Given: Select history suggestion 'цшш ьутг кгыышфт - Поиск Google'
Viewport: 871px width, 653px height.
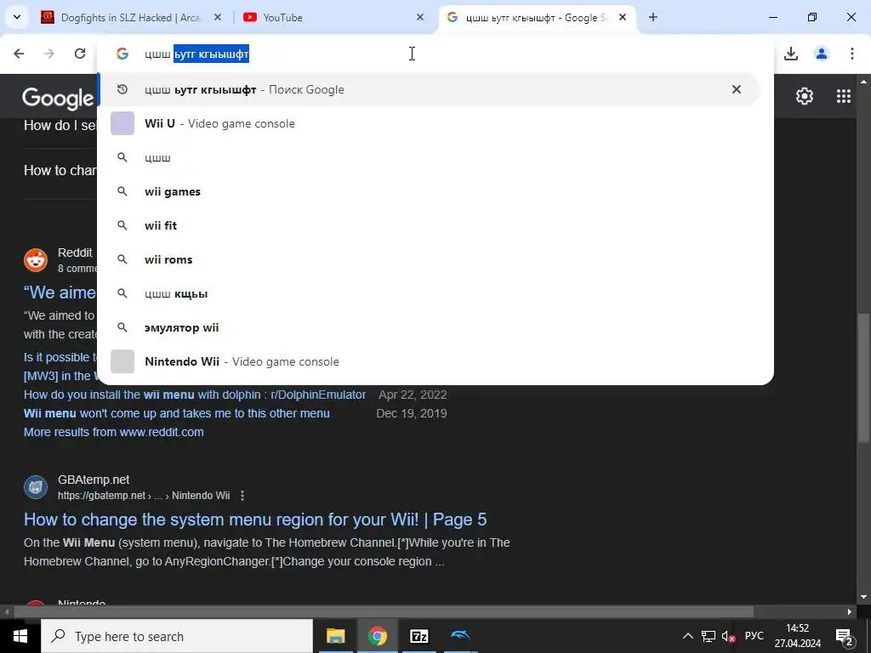Looking at the screenshot, I should point(429,89).
